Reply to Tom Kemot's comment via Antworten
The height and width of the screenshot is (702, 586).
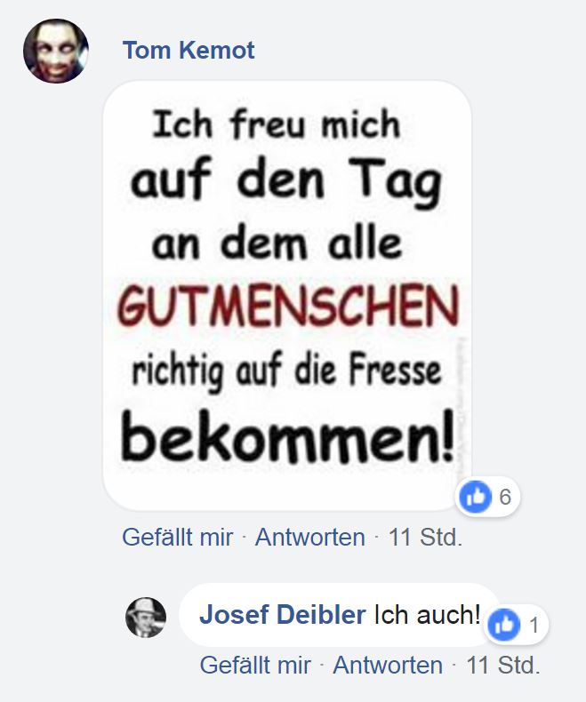point(310,537)
